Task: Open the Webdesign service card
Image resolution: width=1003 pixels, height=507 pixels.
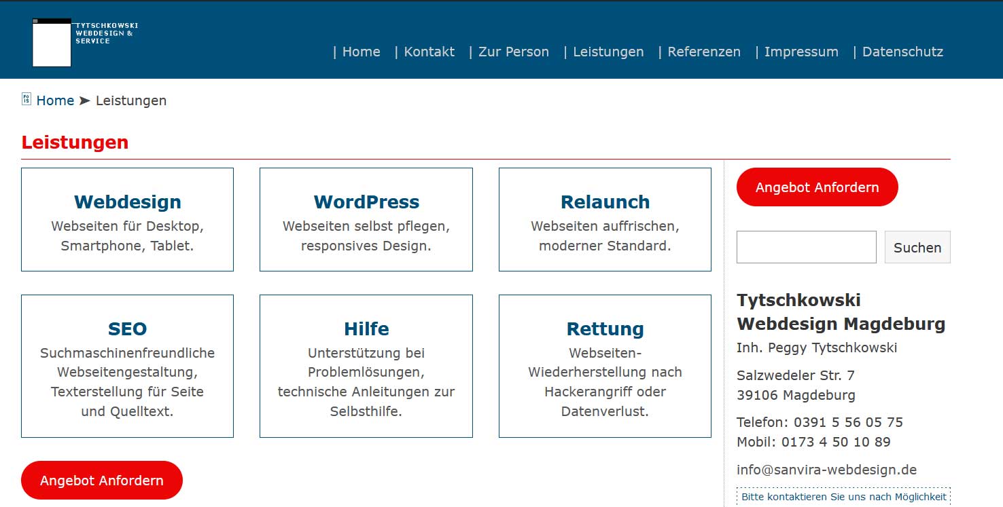Action: coord(127,219)
